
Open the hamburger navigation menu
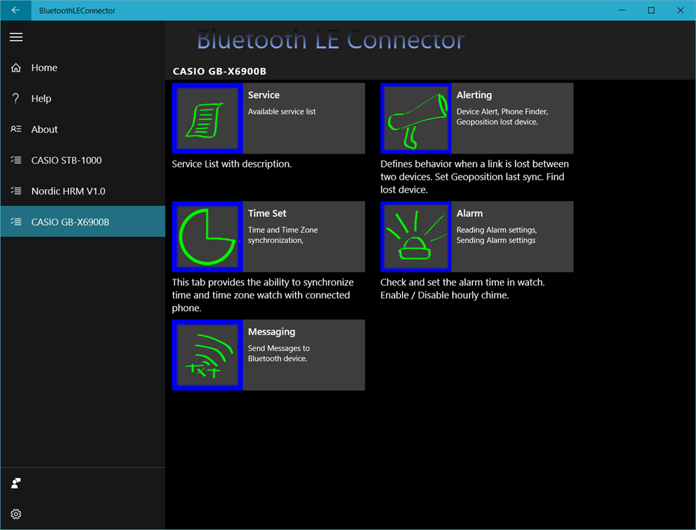coord(16,37)
